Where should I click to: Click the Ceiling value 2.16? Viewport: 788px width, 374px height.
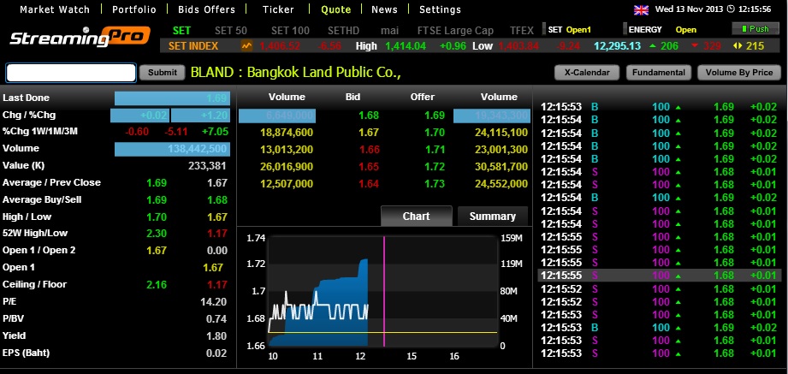point(157,284)
